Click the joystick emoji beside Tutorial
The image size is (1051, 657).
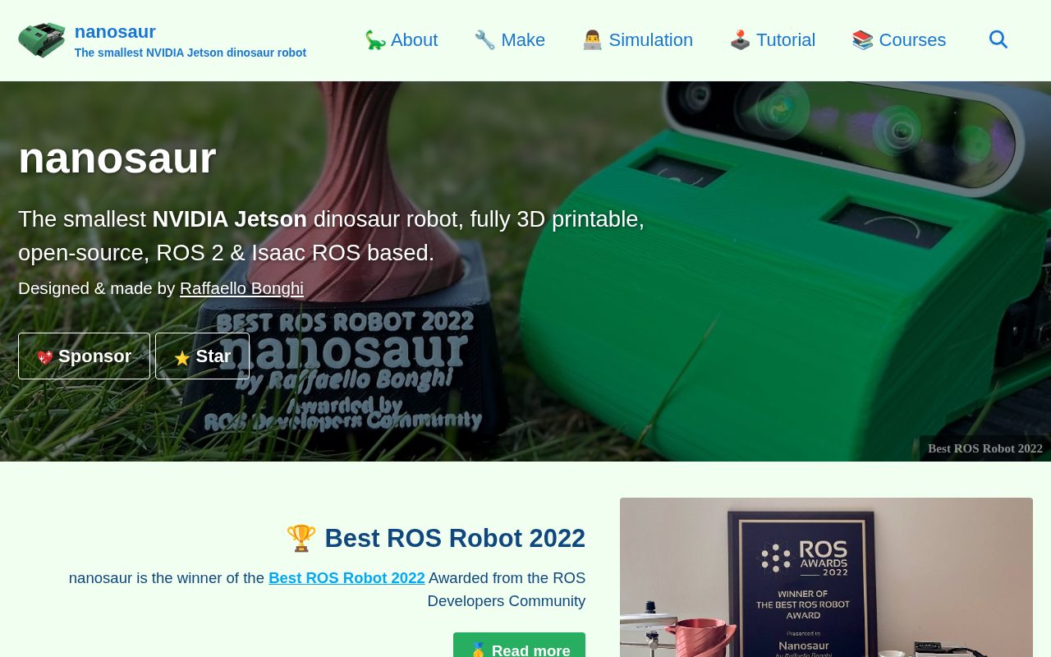pos(740,40)
